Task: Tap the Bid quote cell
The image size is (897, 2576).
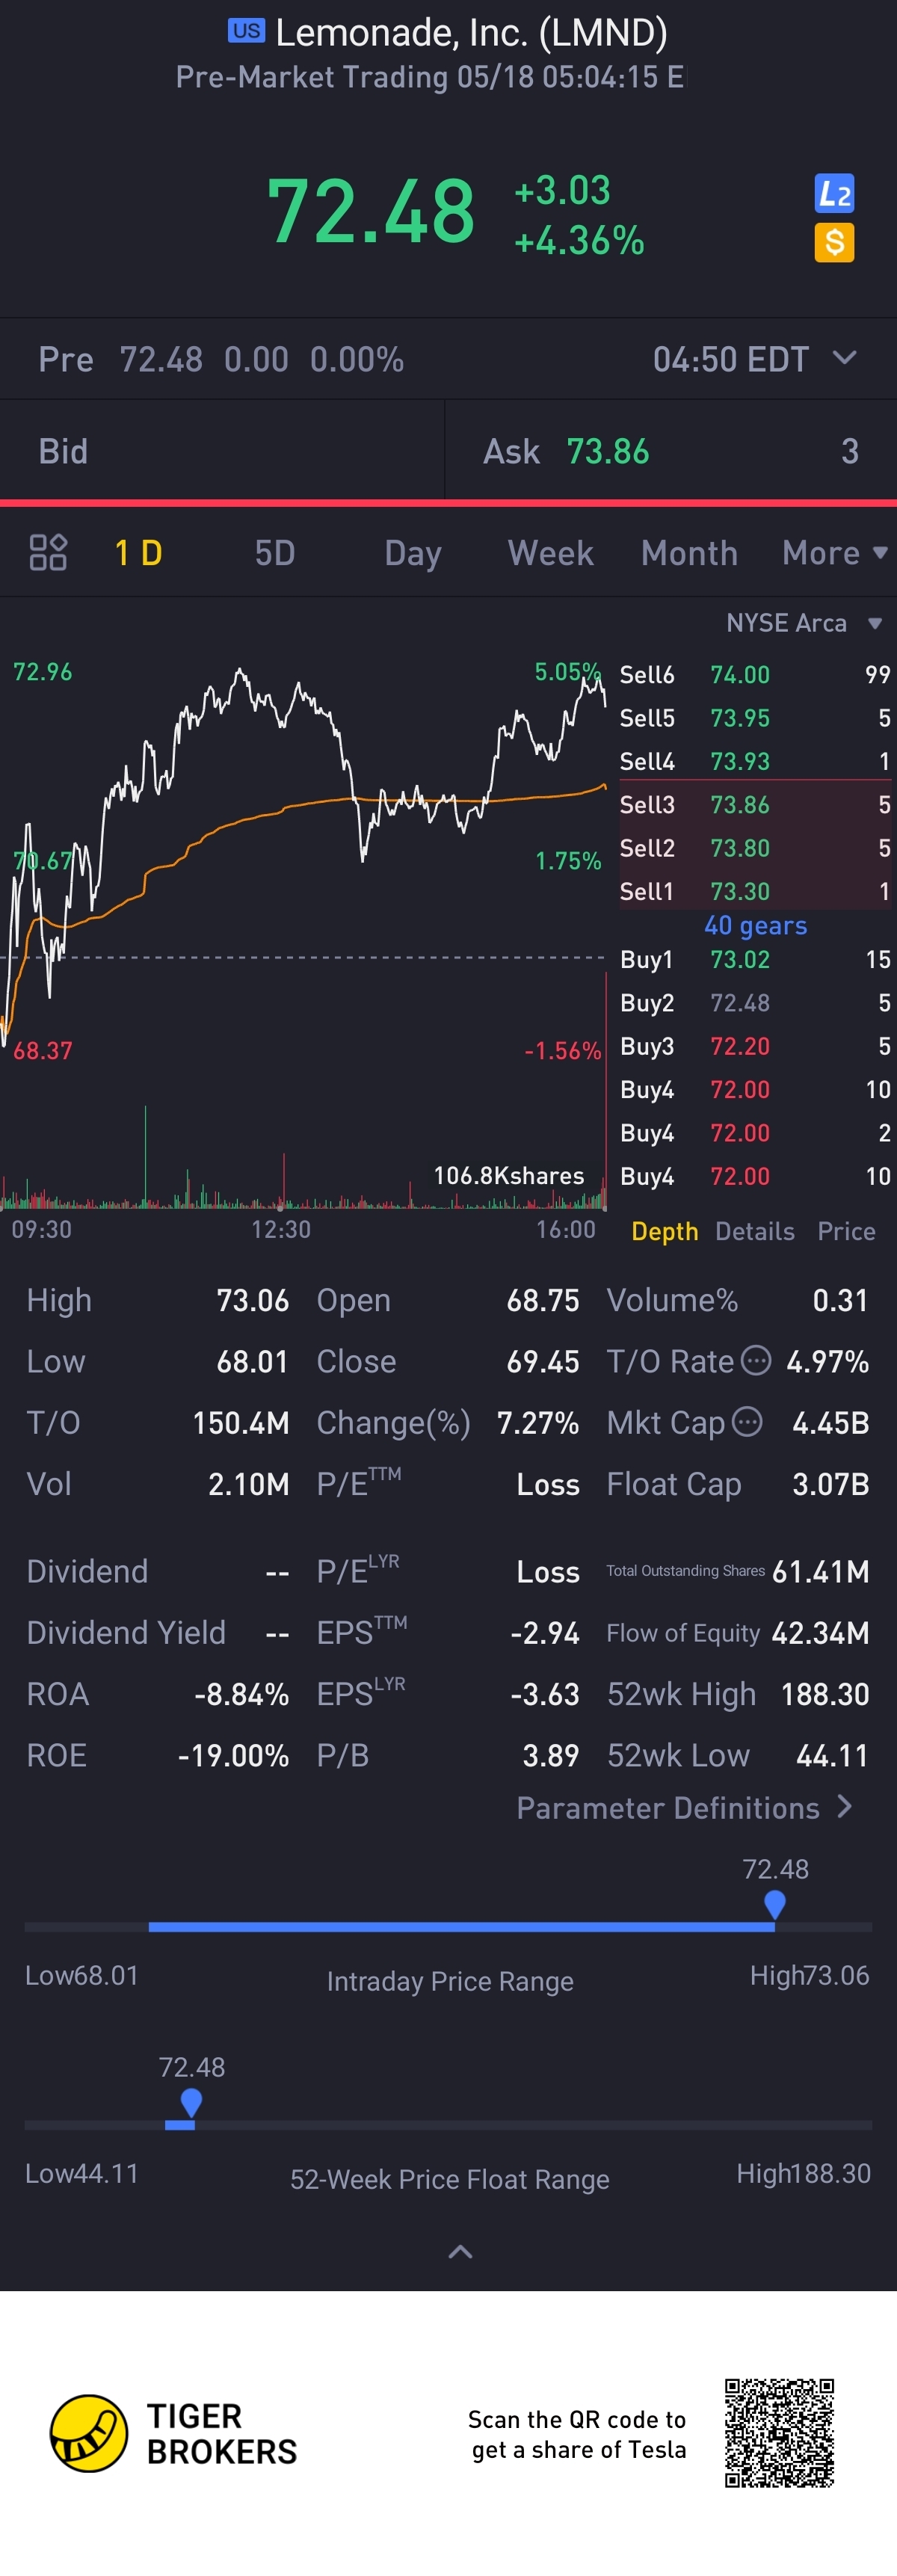Action: pos(222,451)
